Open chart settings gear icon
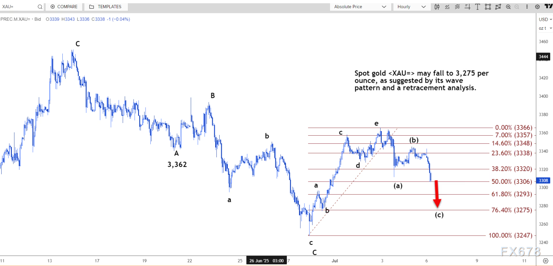Viewport: 553px width, 266px height. (538, 7)
